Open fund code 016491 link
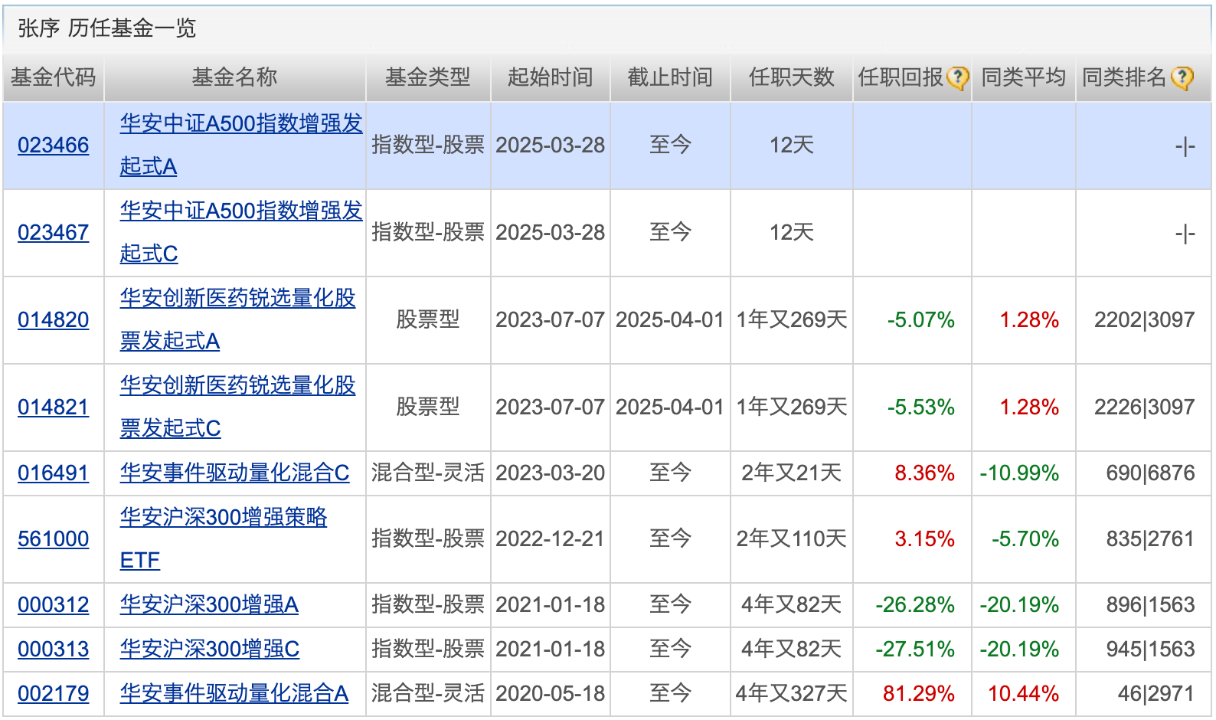 coord(54,473)
